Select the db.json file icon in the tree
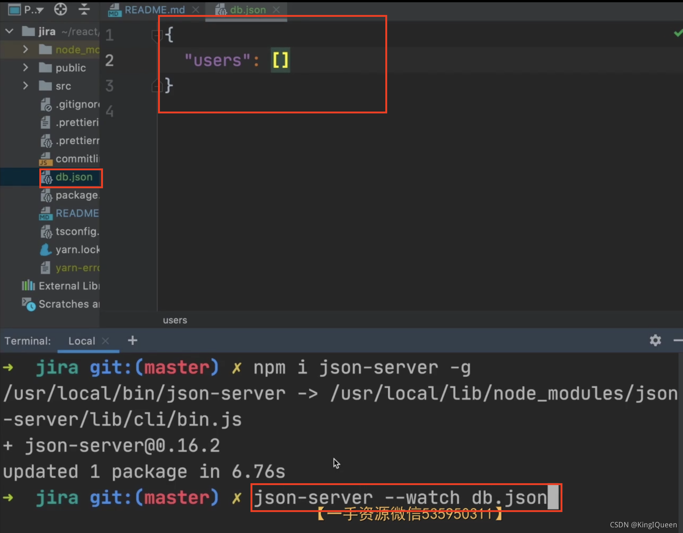 (47, 177)
